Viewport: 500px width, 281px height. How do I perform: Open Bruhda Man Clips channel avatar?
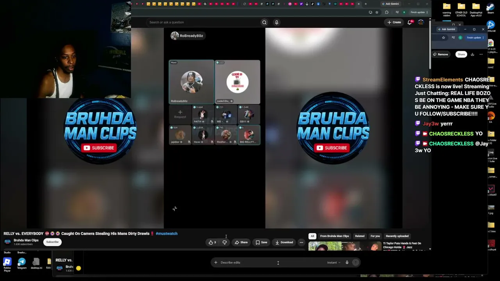[x=7, y=242]
